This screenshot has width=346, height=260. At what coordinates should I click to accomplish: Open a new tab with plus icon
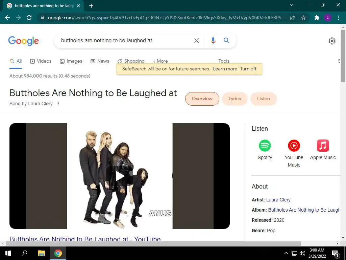[91, 6]
